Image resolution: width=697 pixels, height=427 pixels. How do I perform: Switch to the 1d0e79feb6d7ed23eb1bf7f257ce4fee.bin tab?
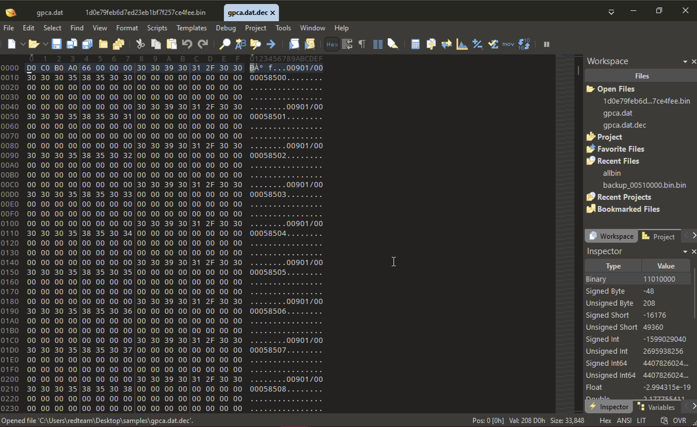pyautogui.click(x=145, y=13)
